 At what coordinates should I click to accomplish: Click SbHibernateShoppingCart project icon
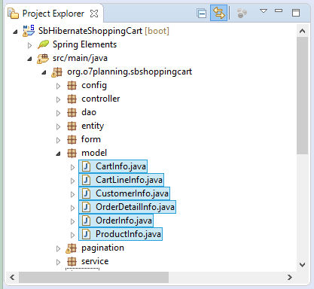(x=29, y=31)
